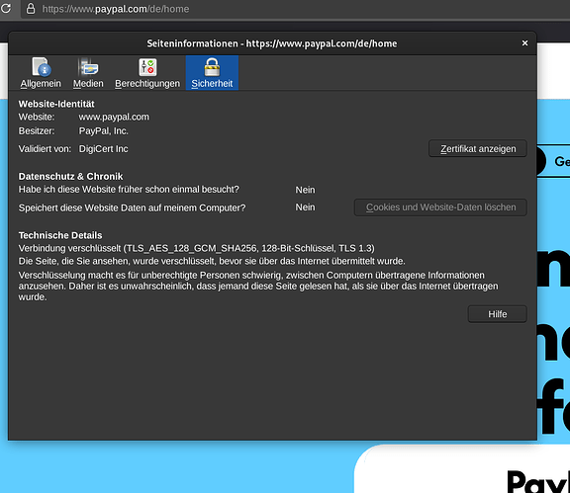Click the URL in the address bar
This screenshot has width=570, height=493.
[116, 9]
